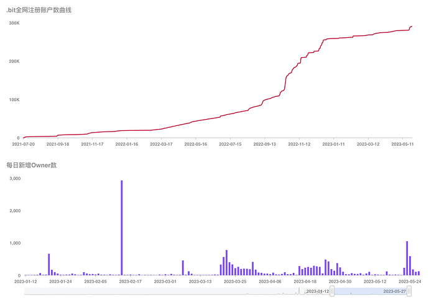The height and width of the screenshot is (302, 429).
Task: Move the left range slider handle at 2023-01-12
Action: click(x=332, y=291)
